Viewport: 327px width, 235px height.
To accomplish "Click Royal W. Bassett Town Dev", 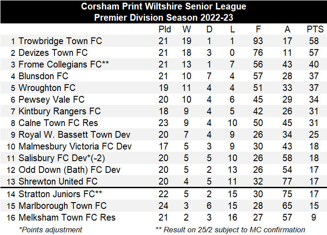I will tap(74, 135).
